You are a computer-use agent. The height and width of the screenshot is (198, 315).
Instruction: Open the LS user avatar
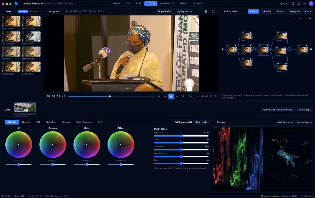coord(311,3)
